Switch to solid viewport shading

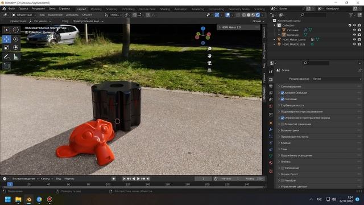pyautogui.click(x=249, y=15)
